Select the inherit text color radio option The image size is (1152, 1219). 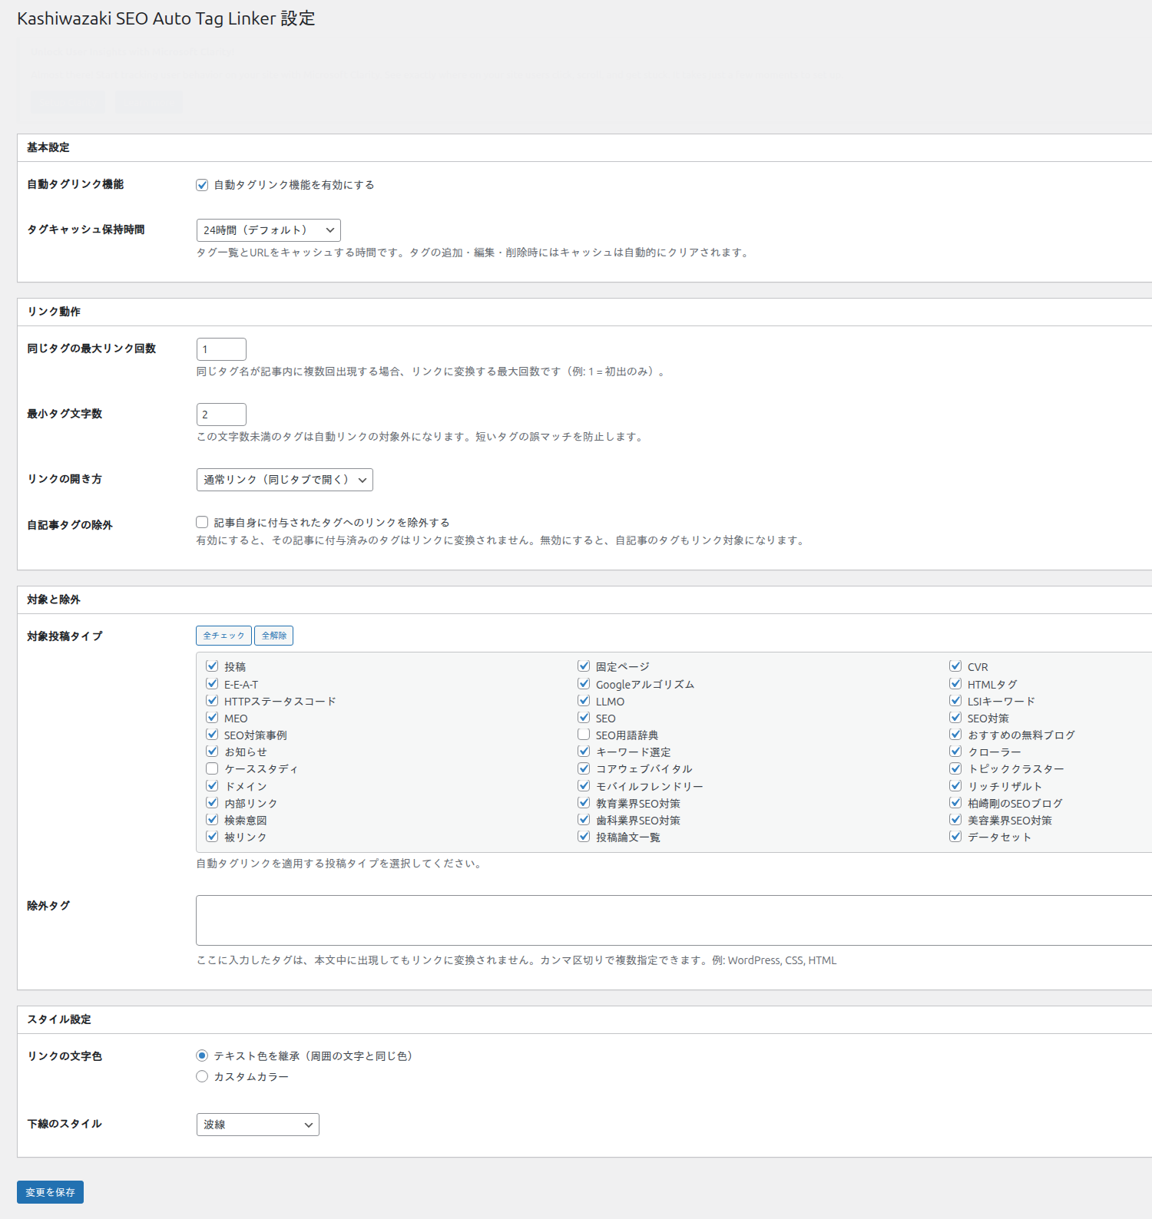202,1055
